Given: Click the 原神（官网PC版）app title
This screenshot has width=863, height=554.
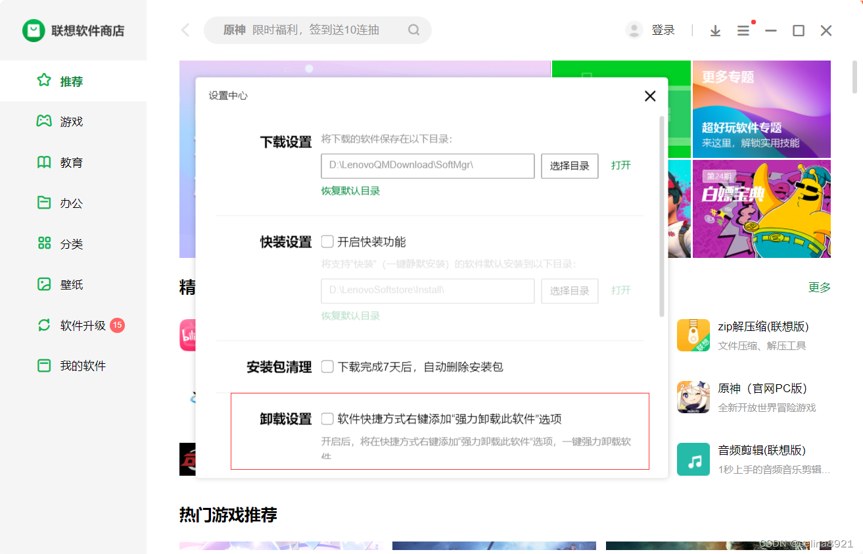Looking at the screenshot, I should click(x=762, y=388).
